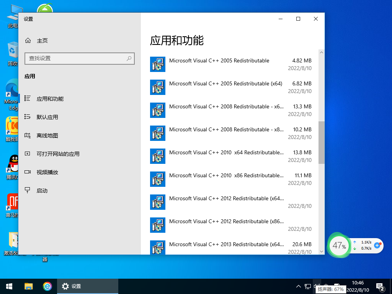
Task: Open File Explorer from the taskbar
Action: [x=28, y=286]
